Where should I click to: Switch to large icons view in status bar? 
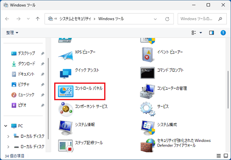[x=226, y=155]
